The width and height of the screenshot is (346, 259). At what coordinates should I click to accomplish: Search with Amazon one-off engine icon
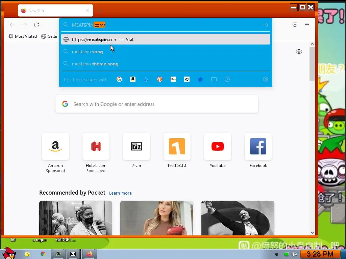point(132,79)
